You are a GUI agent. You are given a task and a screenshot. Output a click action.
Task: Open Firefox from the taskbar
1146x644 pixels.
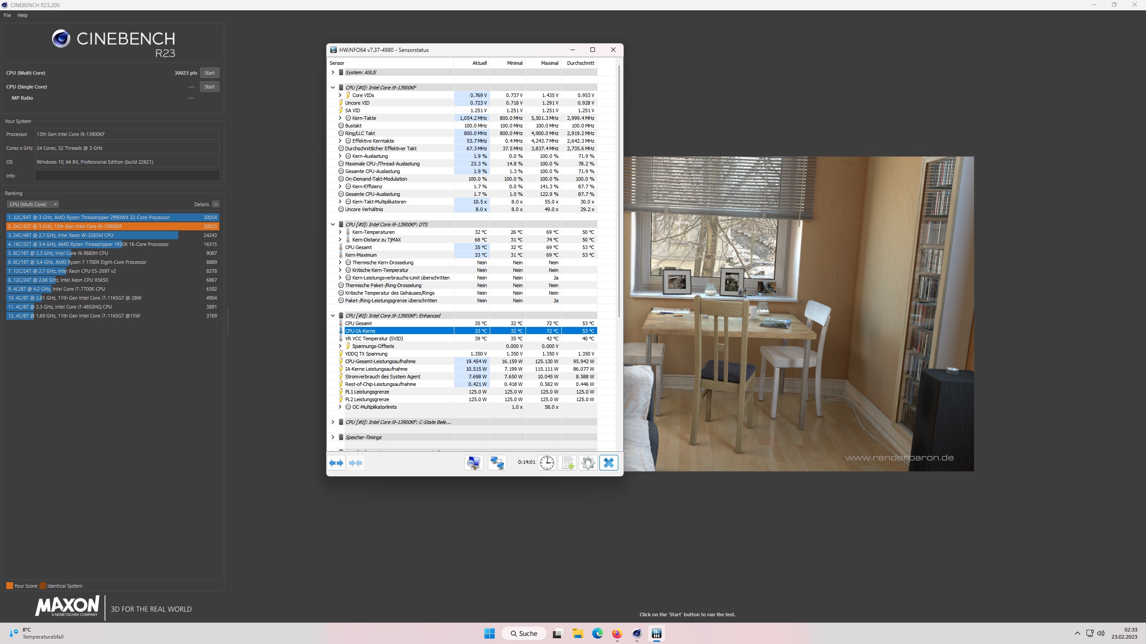(x=617, y=633)
